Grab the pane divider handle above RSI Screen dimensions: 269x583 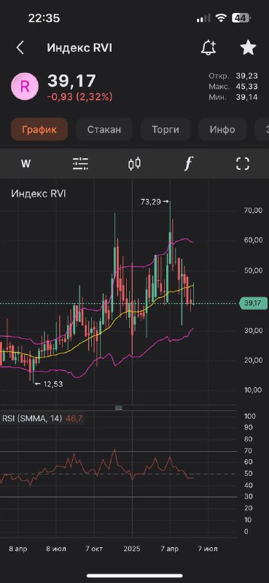(119, 407)
